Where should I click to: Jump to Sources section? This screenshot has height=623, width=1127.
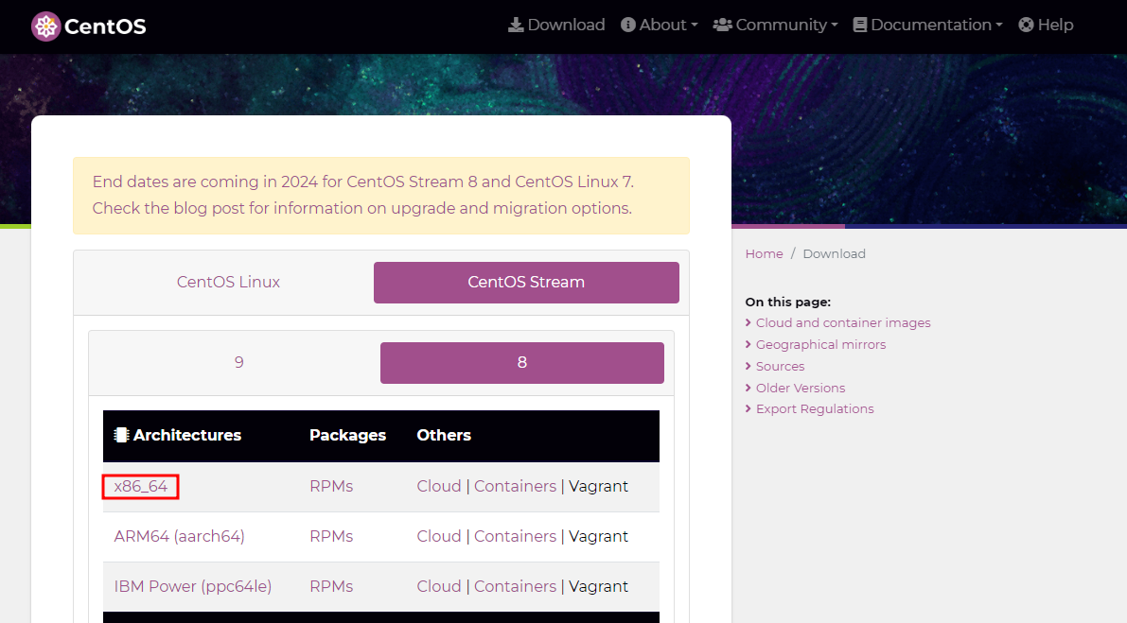point(780,366)
